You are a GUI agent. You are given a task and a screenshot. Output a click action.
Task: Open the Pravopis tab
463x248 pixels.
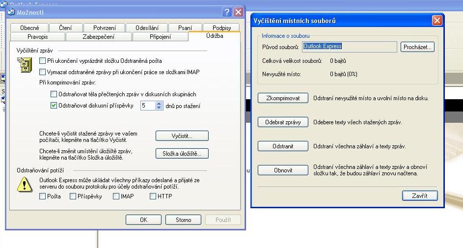[x=37, y=37]
